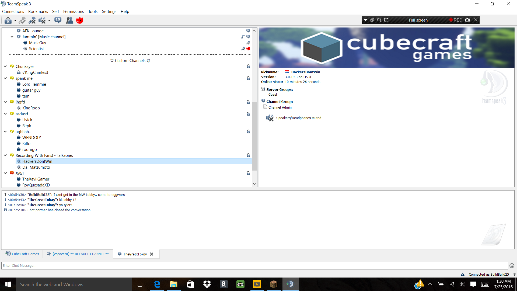Toggle the Mute Speakers toolbar icon
Viewport: 517px width, 291px height.
tap(42, 20)
